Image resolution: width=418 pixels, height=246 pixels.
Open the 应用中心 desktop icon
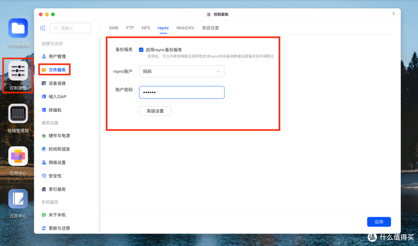point(18,156)
